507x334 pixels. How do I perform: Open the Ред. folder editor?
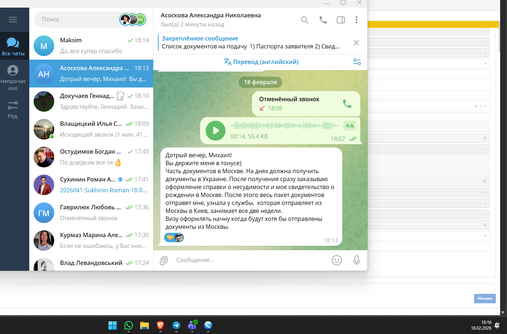click(13, 110)
